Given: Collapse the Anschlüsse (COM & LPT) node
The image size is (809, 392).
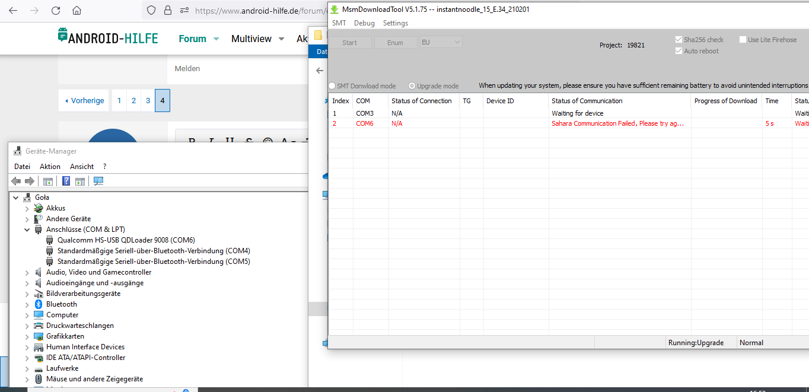Looking at the screenshot, I should coord(27,230).
